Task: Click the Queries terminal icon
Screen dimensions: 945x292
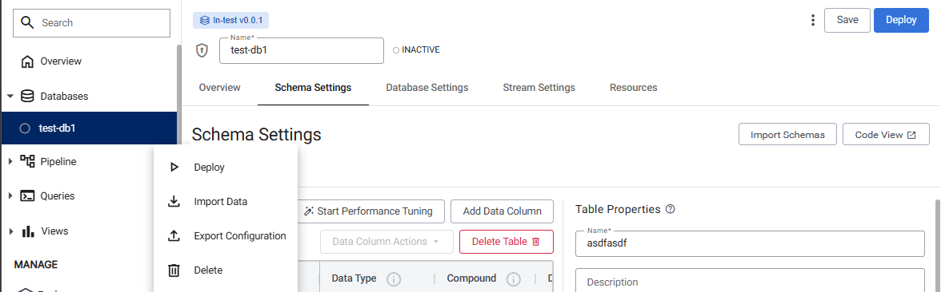Action: point(26,196)
